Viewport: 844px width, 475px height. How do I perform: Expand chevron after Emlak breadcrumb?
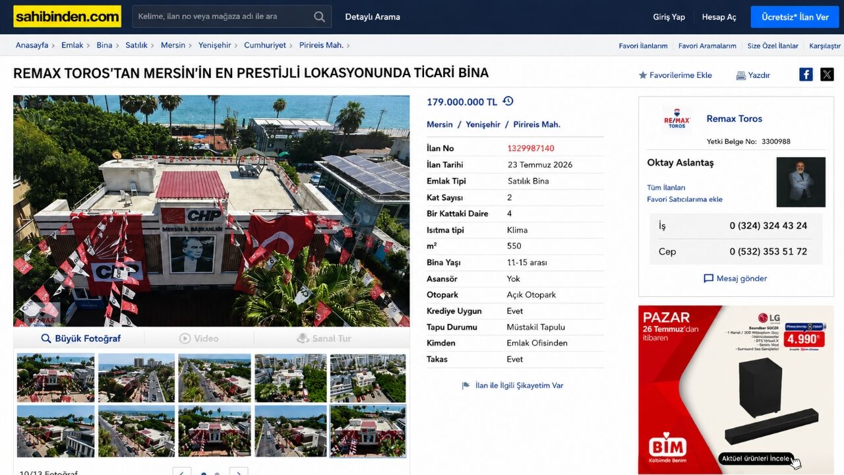coord(90,46)
